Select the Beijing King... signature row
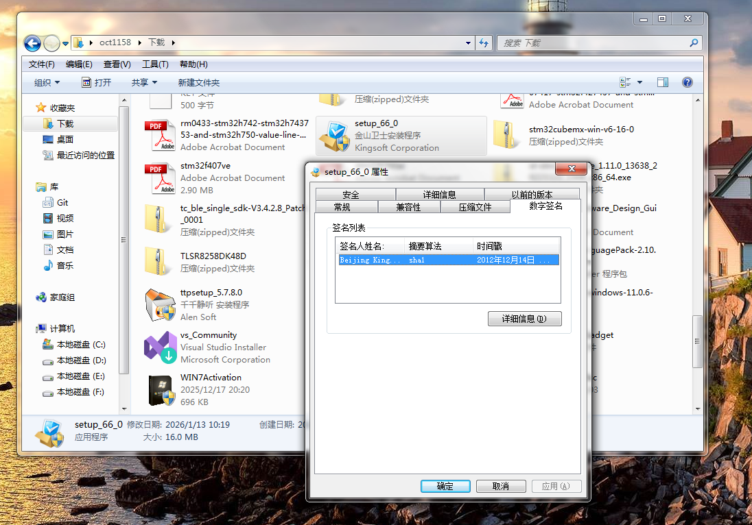This screenshot has width=752, height=525. [x=448, y=260]
